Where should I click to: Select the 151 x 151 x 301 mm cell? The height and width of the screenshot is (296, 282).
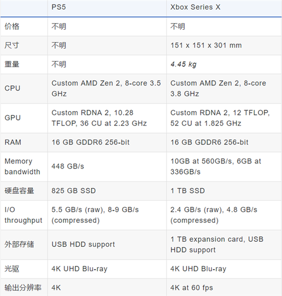pyautogui.click(x=206, y=45)
